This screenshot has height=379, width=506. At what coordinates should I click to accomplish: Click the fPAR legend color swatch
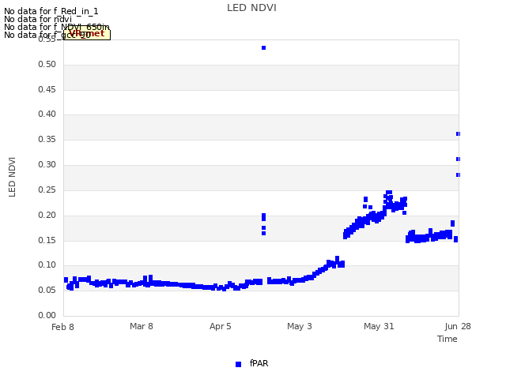238,364
